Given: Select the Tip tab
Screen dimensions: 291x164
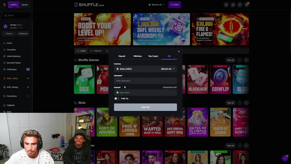Looking at the screenshot, I should point(169,56).
